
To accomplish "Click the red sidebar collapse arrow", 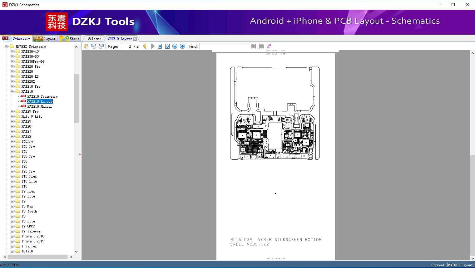I will pyautogui.click(x=80, y=154).
